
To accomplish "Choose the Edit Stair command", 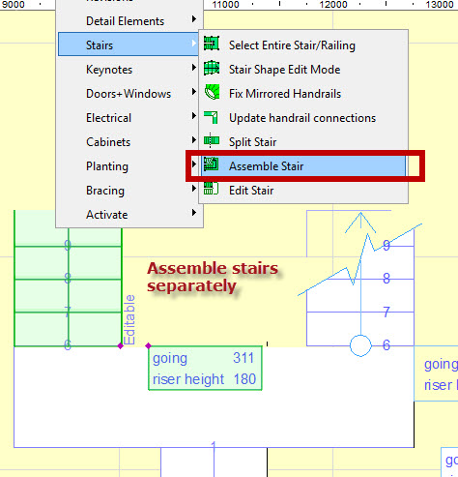I will click(x=303, y=191).
